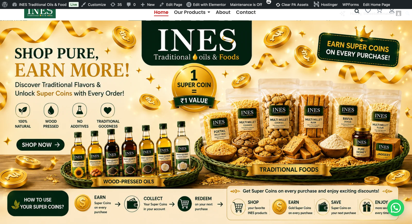The height and width of the screenshot is (224, 412).
Task: Click the Wood Pressed droplet icon
Action: click(x=51, y=110)
